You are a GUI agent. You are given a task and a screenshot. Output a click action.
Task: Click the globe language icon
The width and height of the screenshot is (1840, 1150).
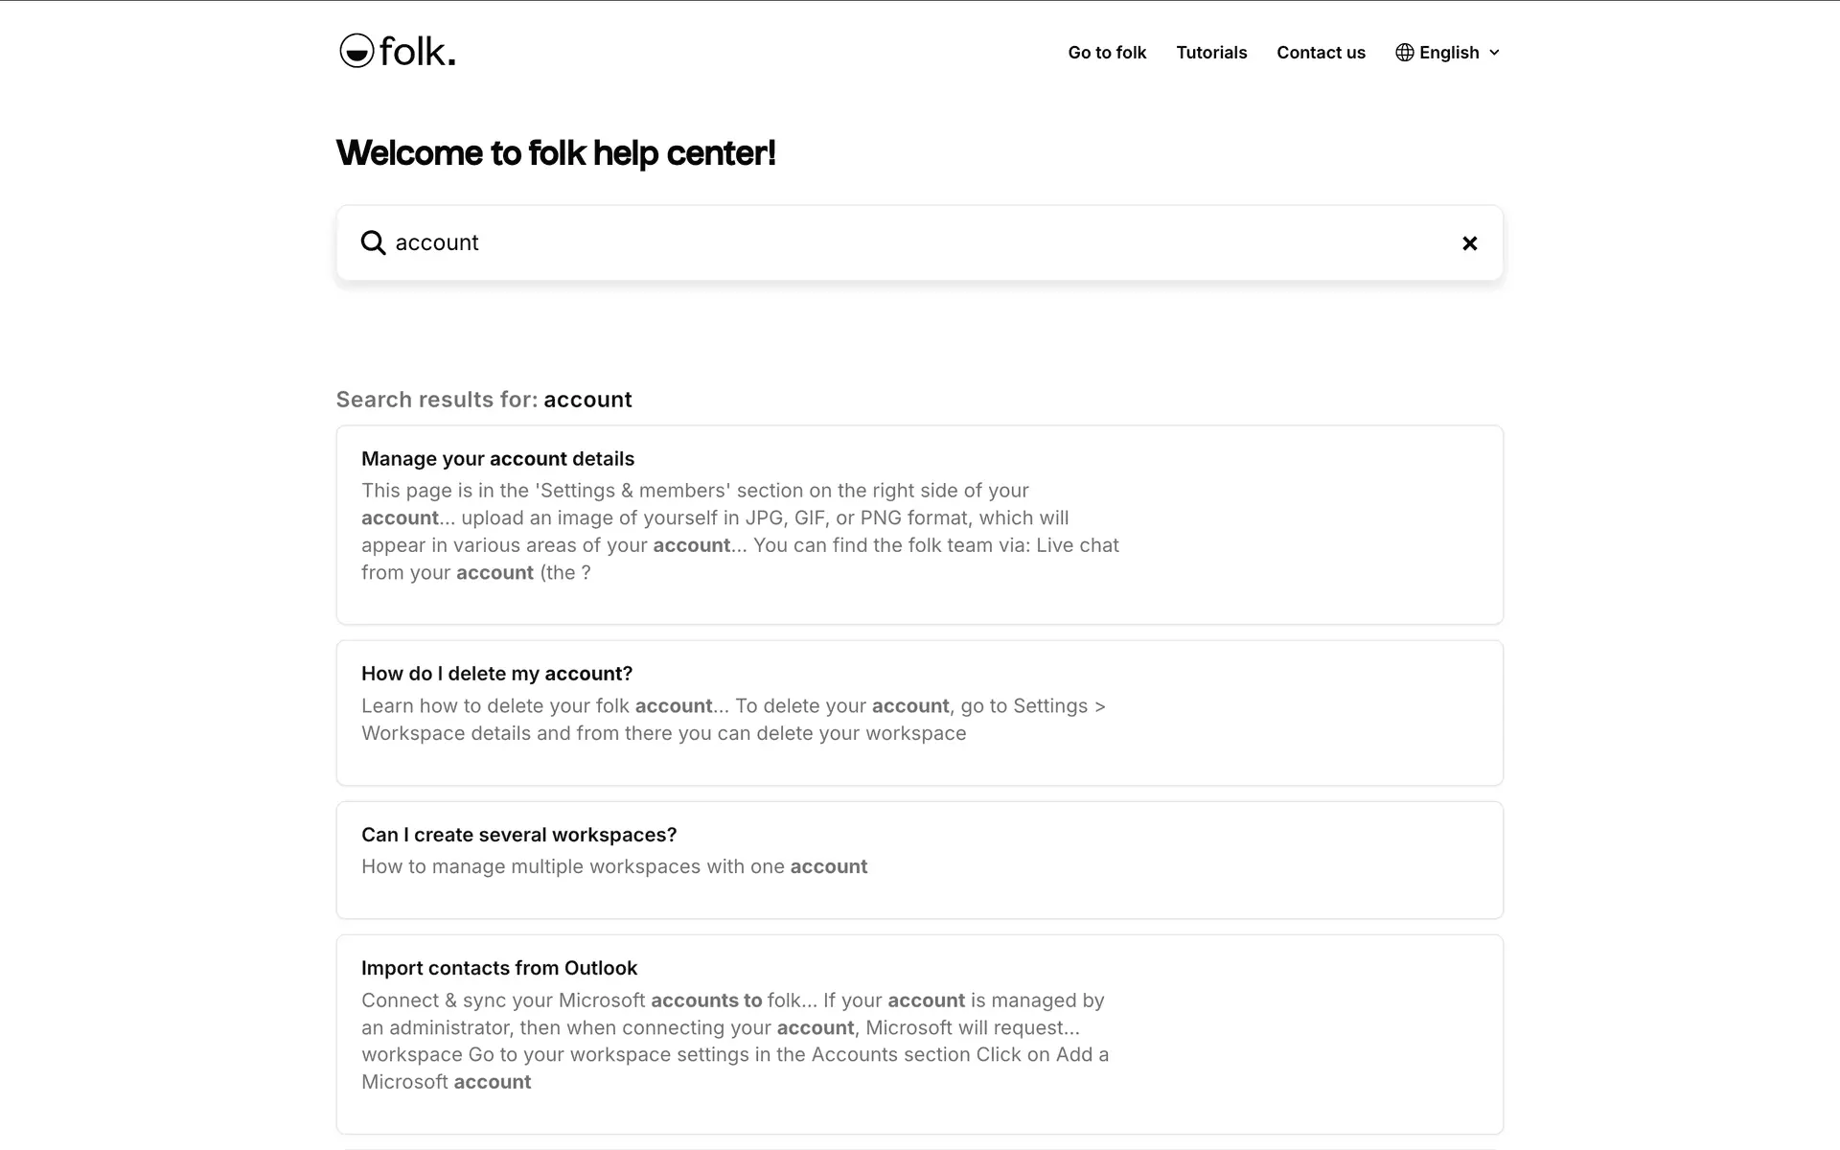(x=1404, y=53)
